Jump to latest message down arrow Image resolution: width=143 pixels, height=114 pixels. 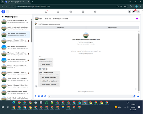[136, 89]
